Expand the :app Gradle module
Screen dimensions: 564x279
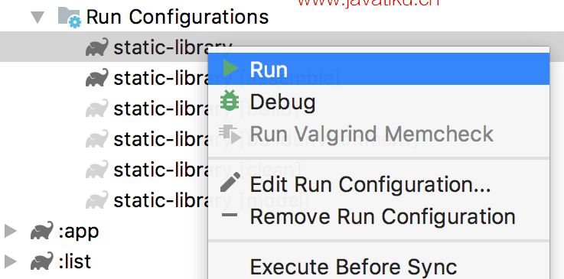[x=10, y=232]
